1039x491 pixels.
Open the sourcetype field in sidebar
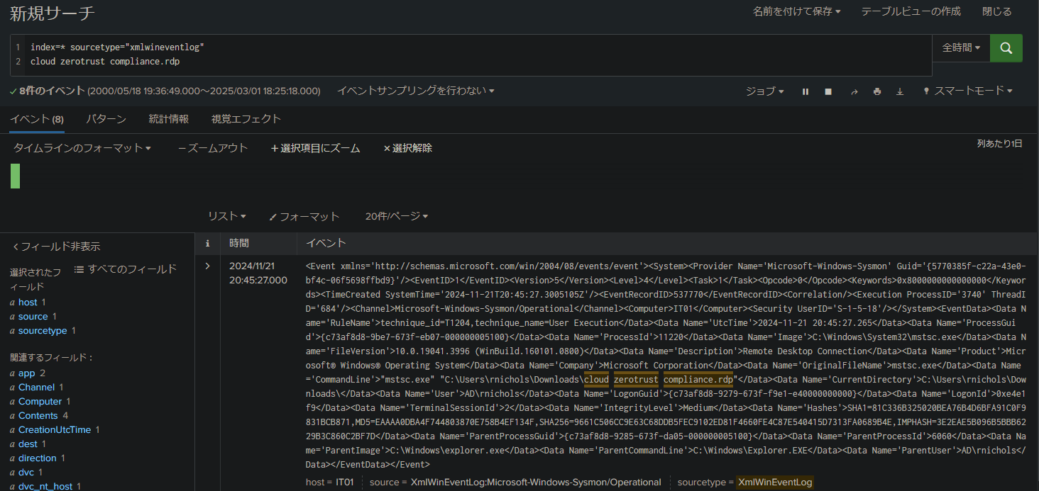[43, 330]
